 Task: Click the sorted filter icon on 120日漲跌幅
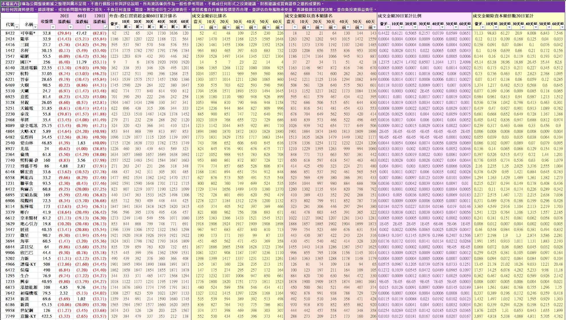point(105,27)
